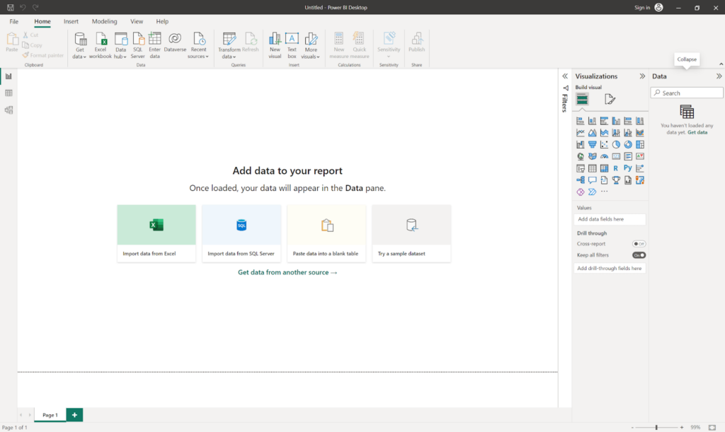Insert a Text box
725x432 pixels.
tap(292, 44)
